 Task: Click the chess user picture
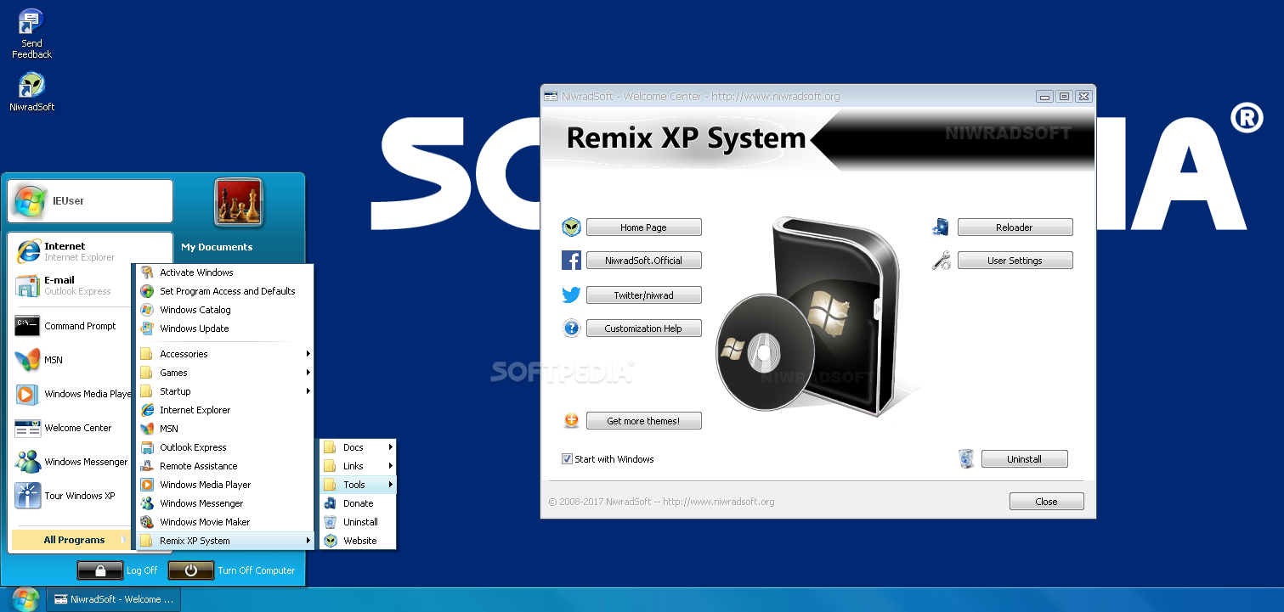click(x=238, y=202)
